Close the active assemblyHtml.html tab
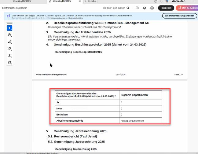198x154 pixels. [80, 1]
